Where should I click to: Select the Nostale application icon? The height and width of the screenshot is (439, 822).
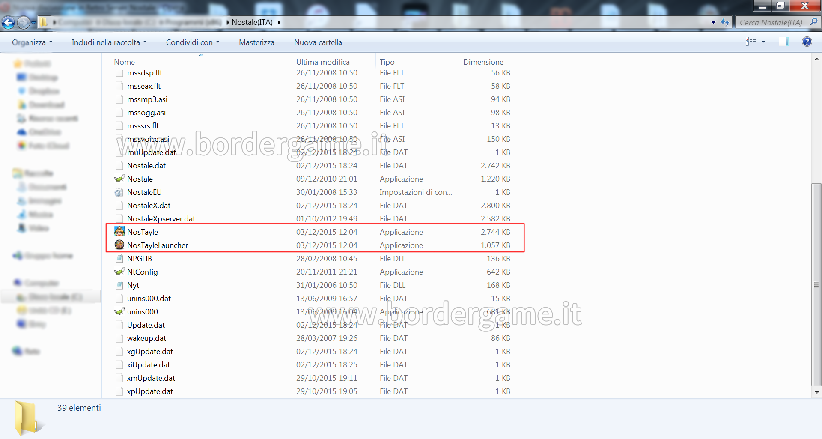(119, 179)
